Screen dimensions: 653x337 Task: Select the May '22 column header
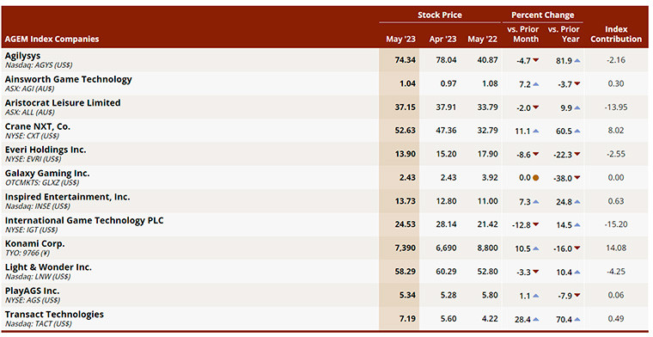[482, 40]
